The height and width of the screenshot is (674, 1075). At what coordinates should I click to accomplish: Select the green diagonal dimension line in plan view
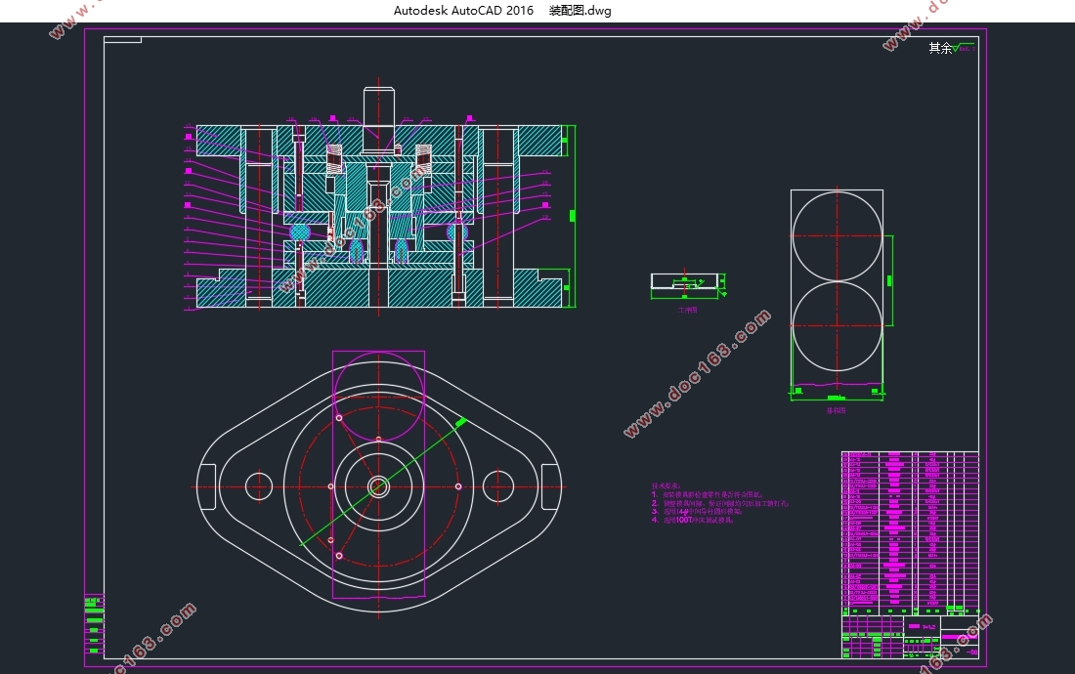384,482
